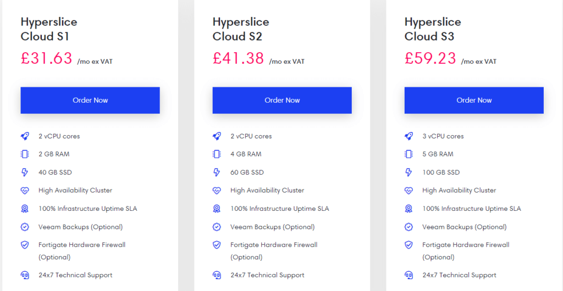Click the 60 GB SSD feature text
The height and width of the screenshot is (291, 563).
point(247,172)
